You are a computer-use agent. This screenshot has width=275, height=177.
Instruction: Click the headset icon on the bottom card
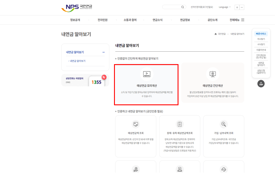(x=224, y=169)
